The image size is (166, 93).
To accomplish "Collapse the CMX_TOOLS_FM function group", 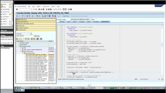I will (x=21, y=51).
